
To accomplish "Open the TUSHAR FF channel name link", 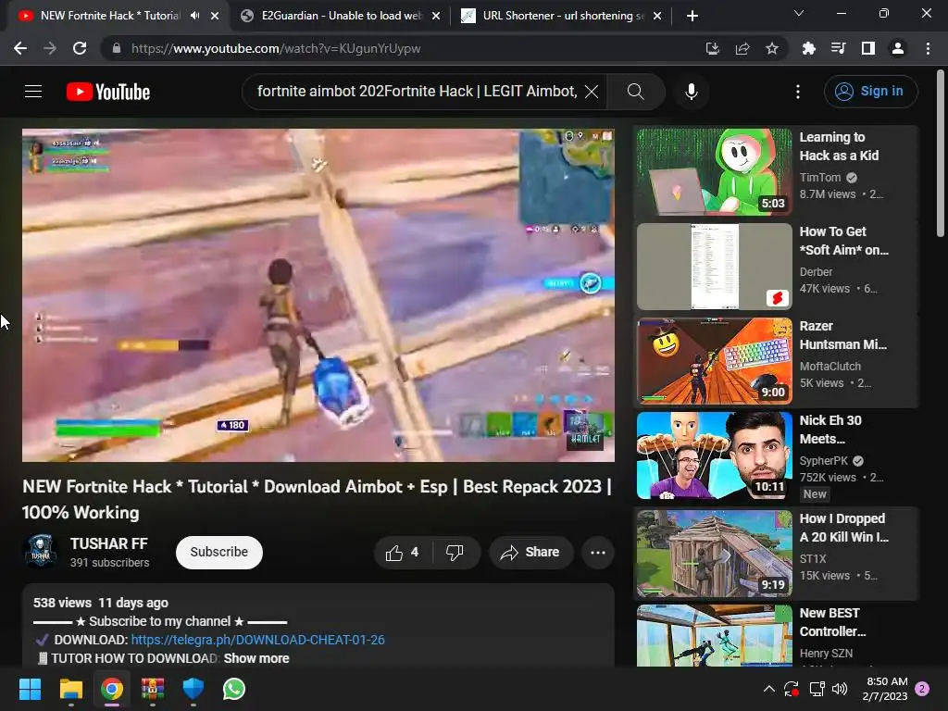I will pos(109,543).
